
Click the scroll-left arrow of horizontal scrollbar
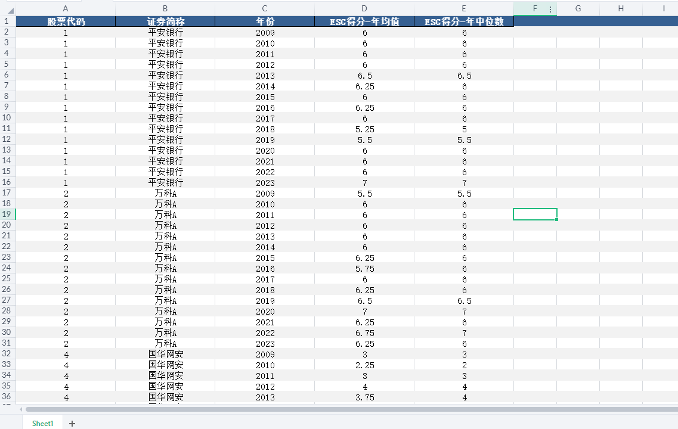[21, 409]
